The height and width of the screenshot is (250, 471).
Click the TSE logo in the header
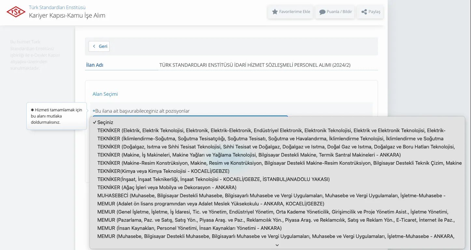[x=15, y=12]
